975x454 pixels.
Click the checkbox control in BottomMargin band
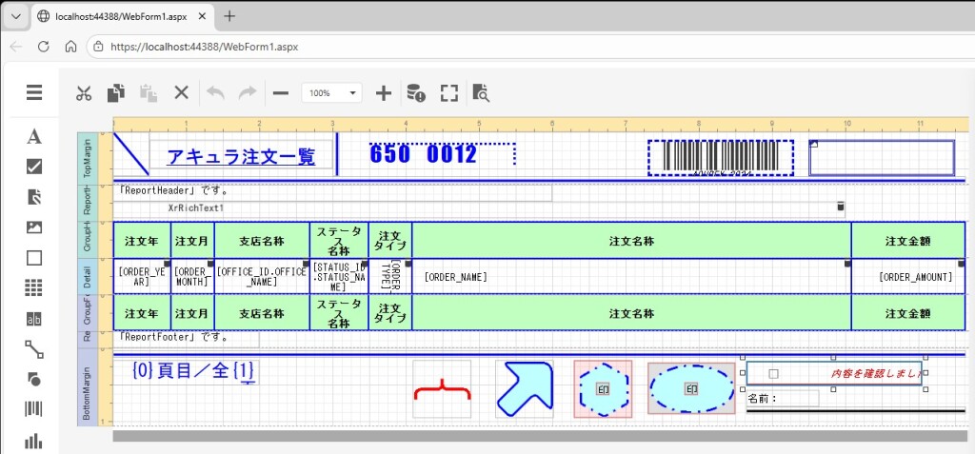pos(773,374)
